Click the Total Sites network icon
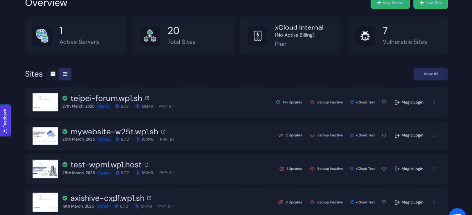 pos(150,36)
